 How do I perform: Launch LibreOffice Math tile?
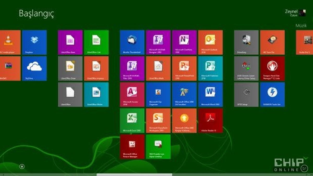(158, 68)
